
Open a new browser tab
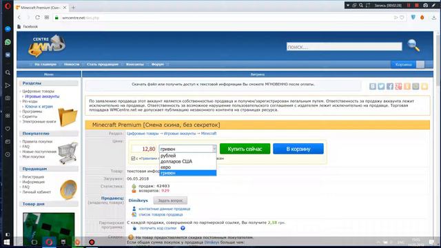73,8
